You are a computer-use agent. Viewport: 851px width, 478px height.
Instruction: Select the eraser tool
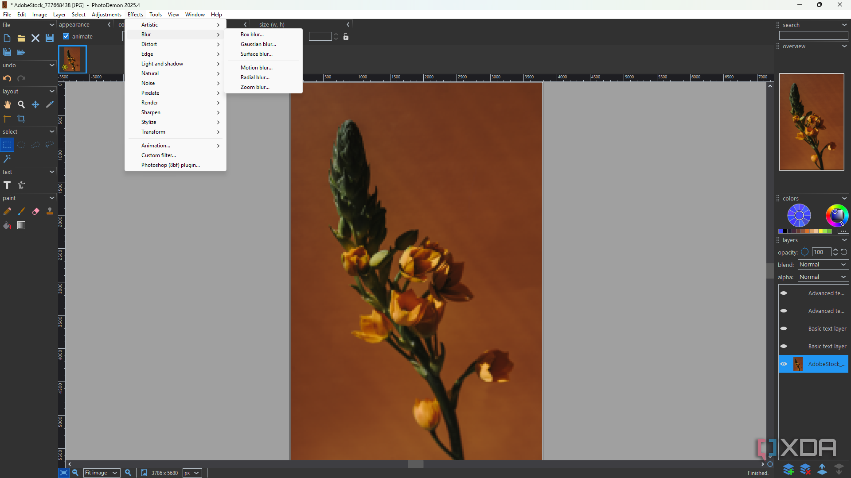[35, 212]
